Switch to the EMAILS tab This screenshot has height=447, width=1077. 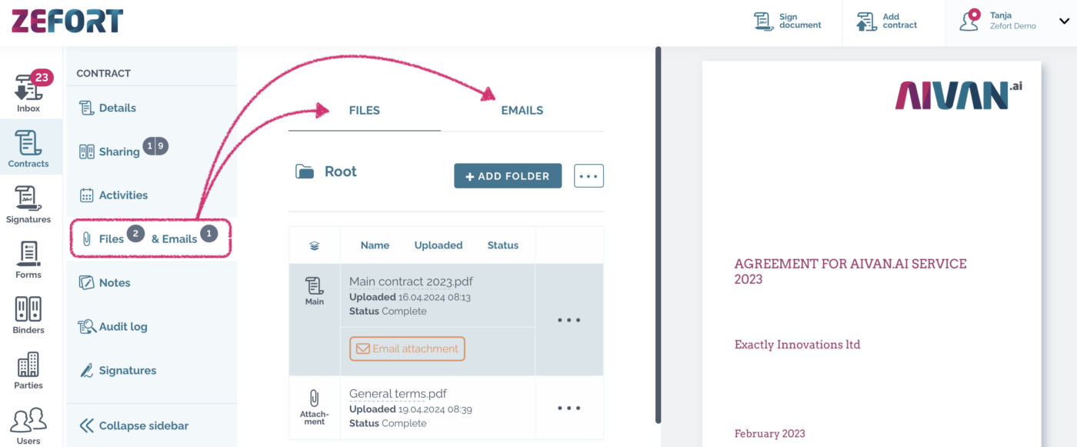tap(522, 110)
